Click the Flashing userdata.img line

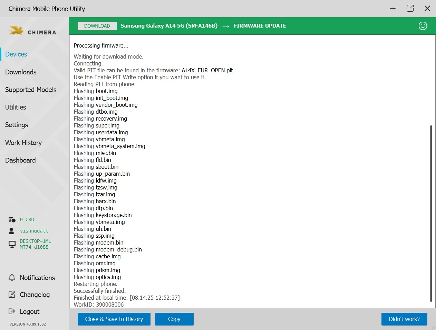tap(101, 132)
